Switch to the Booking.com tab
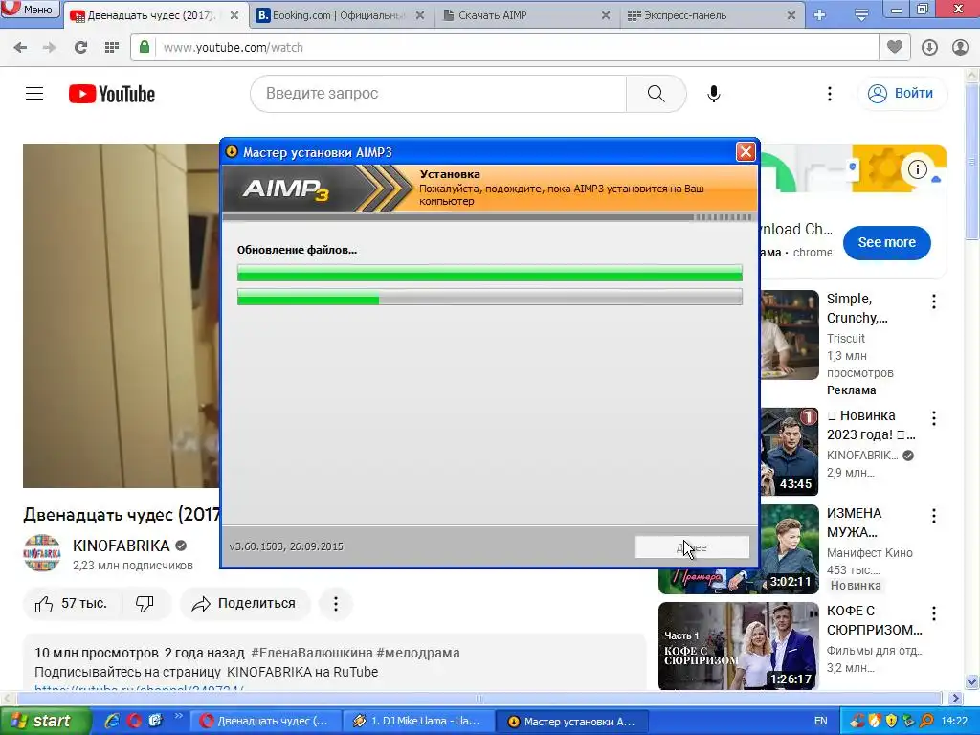 click(340, 15)
